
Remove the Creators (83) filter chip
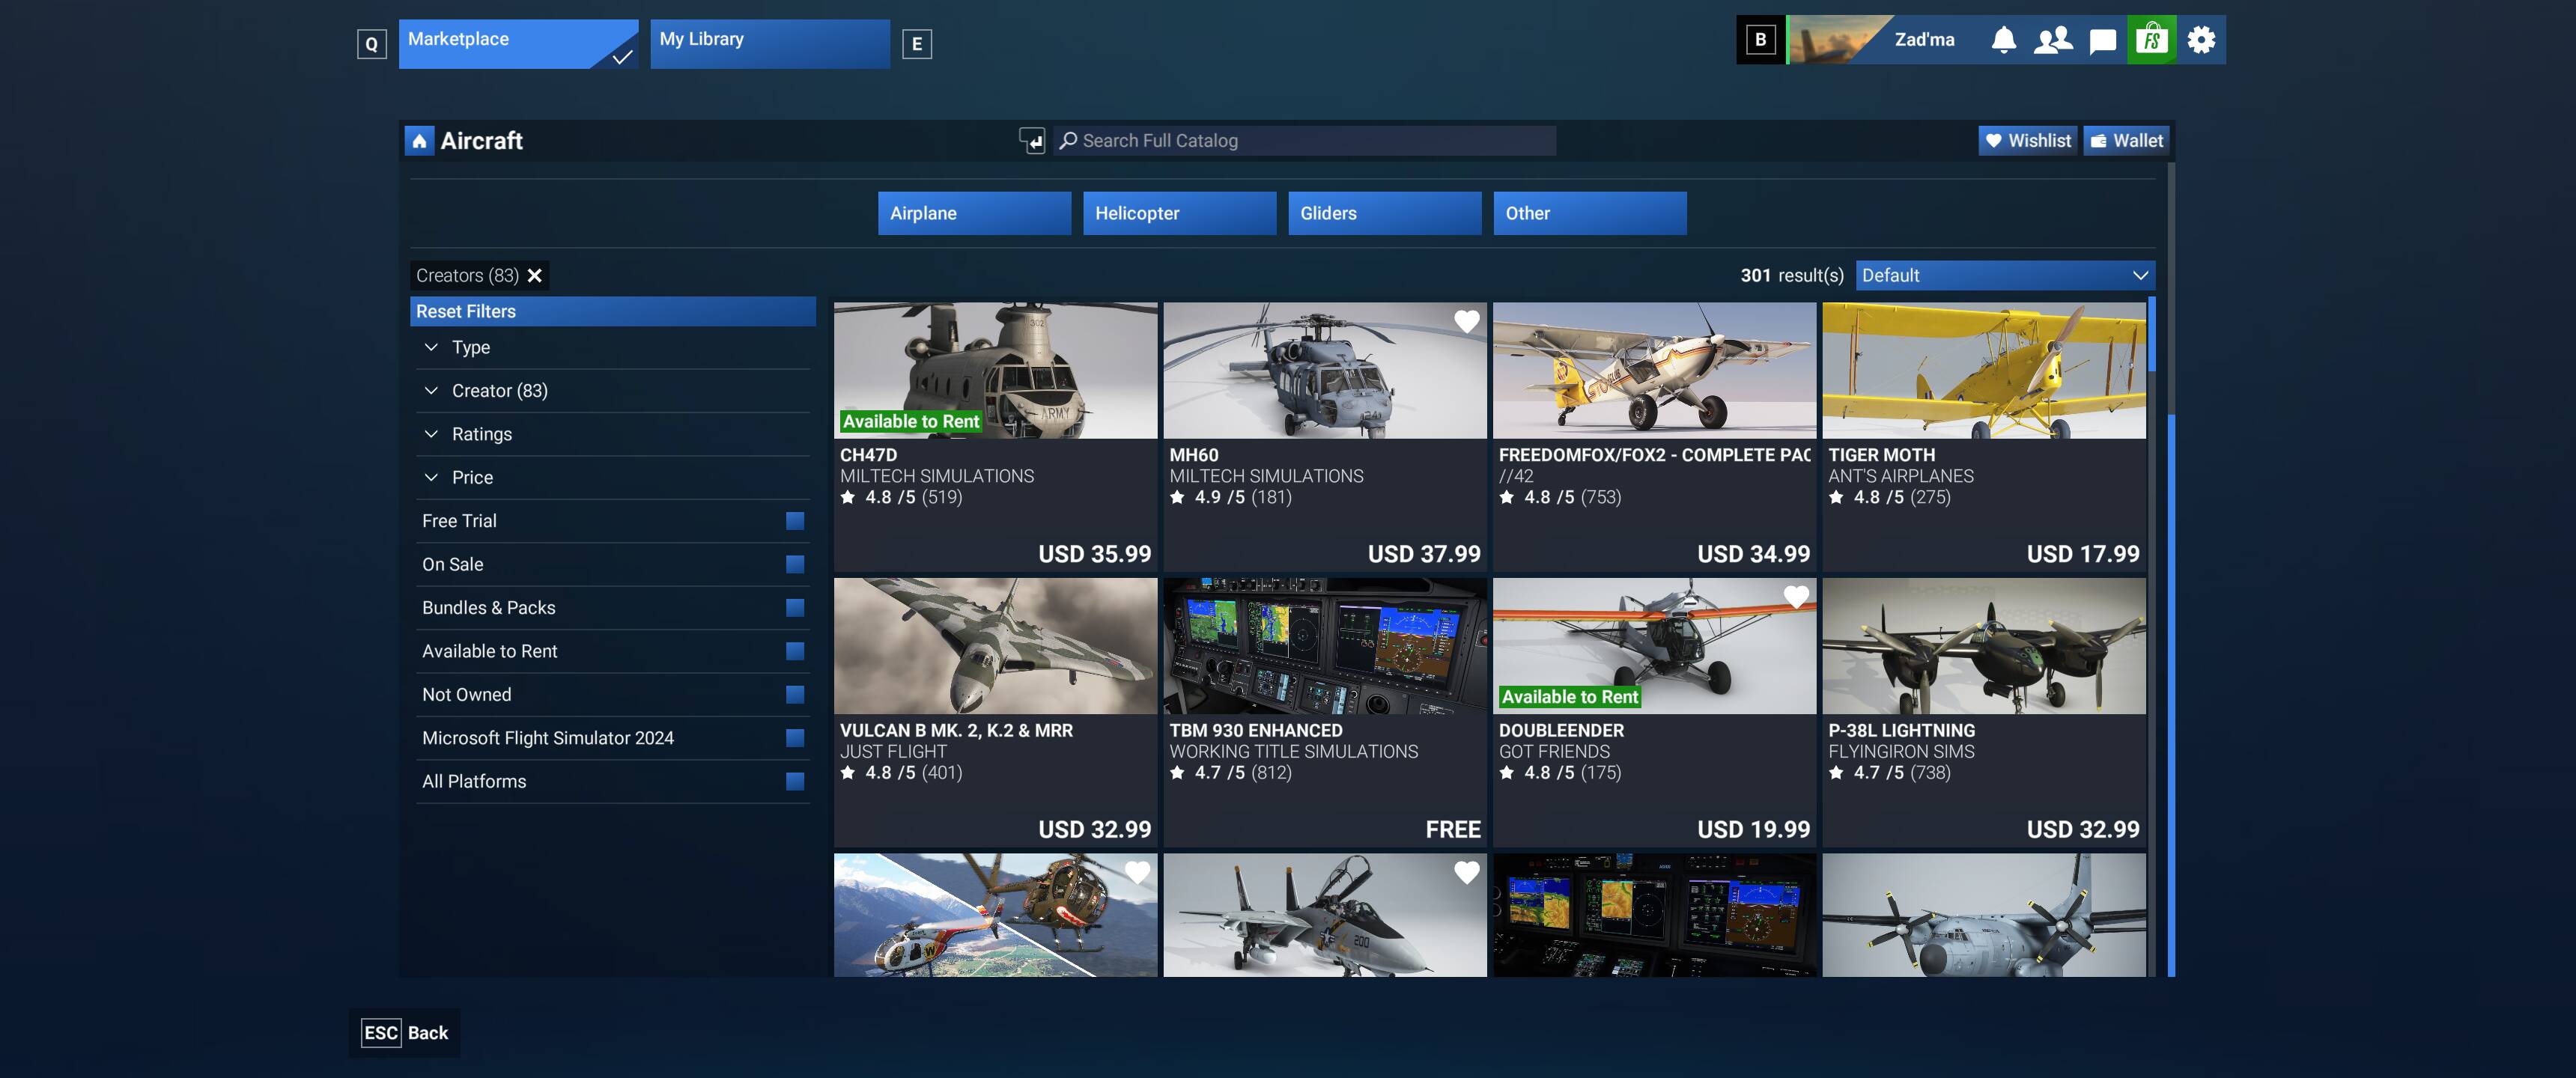click(535, 276)
